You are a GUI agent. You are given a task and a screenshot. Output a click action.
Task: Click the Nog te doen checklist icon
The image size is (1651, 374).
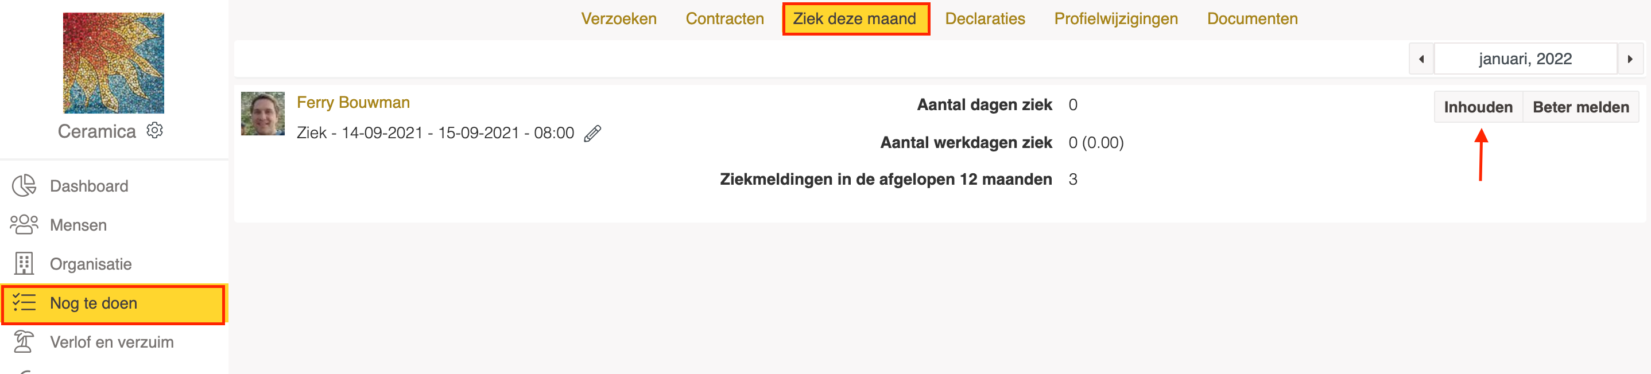click(x=24, y=303)
